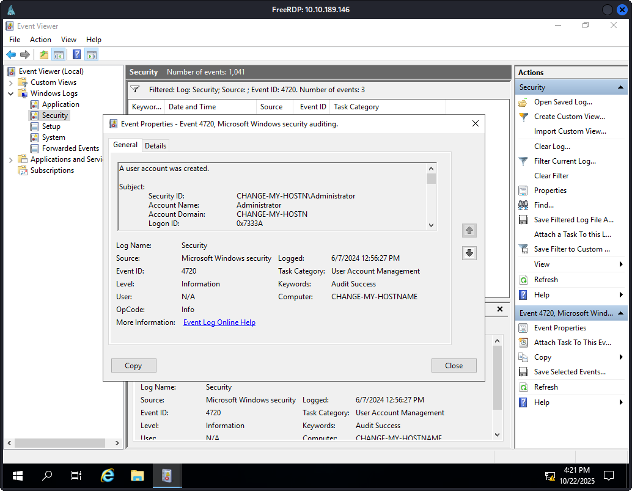Toggle the Show/Hide Action Pane icon
This screenshot has width=632, height=491.
coord(92,54)
